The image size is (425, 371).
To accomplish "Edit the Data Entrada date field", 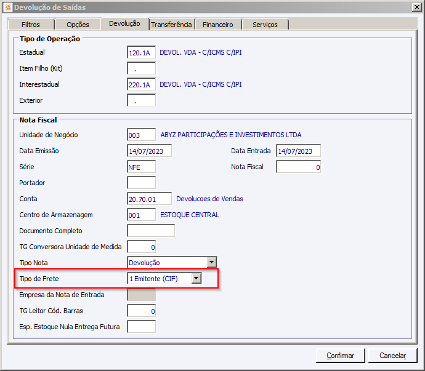I will coord(298,151).
